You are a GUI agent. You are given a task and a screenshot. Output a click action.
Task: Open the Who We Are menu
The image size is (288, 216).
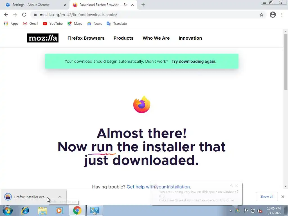click(x=156, y=38)
